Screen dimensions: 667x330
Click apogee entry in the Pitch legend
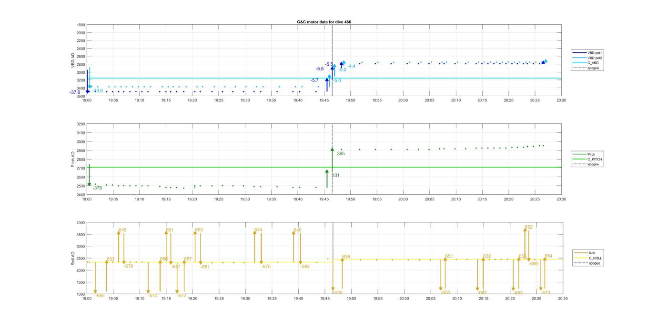coord(586,164)
